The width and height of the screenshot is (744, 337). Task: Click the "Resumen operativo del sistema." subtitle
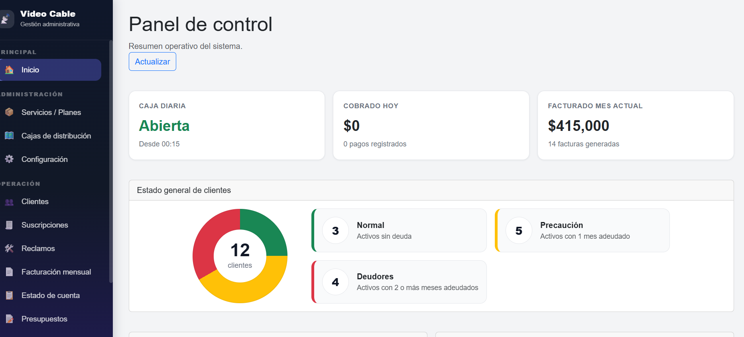click(185, 46)
